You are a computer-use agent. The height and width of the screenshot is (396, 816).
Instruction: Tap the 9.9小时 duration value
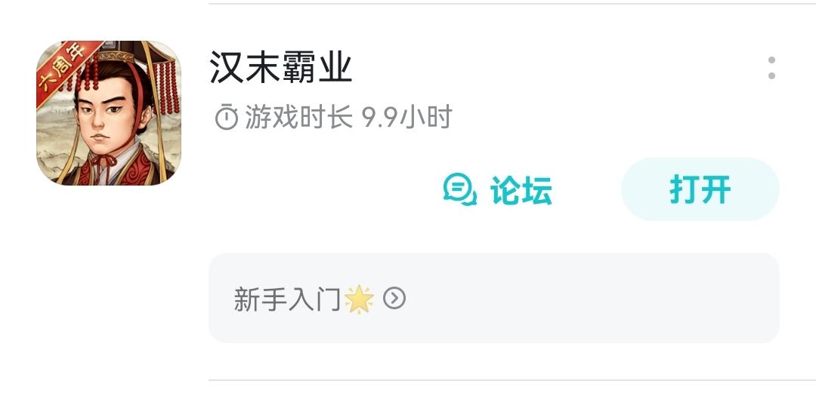(407, 118)
